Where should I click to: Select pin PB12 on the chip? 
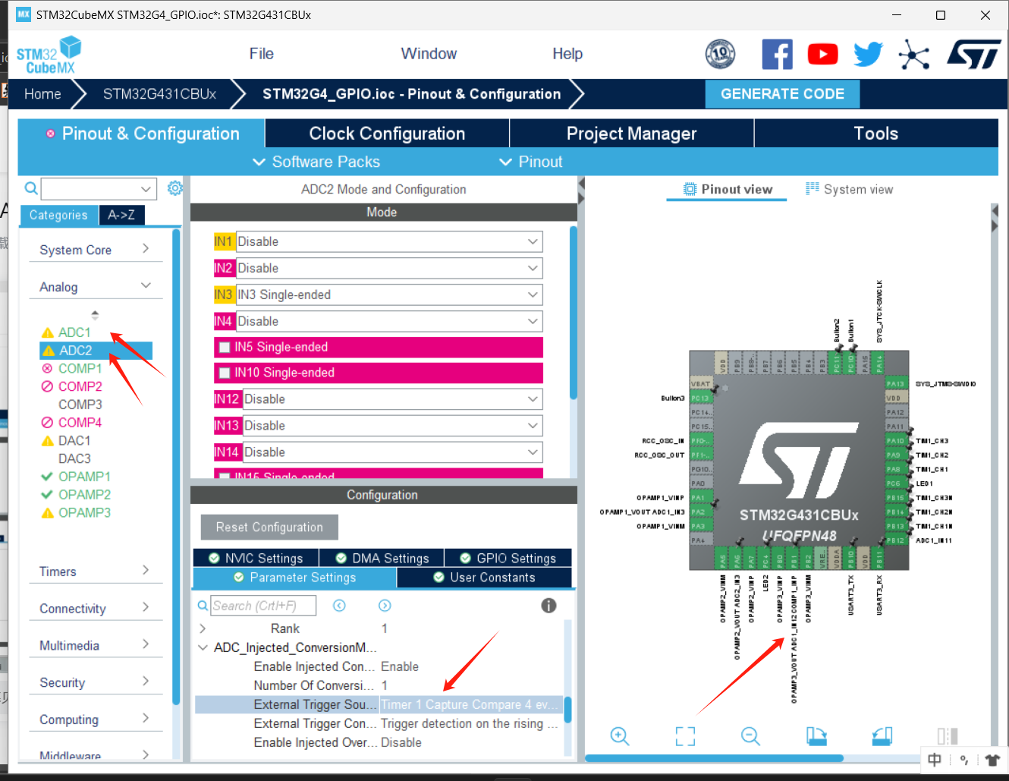(896, 540)
